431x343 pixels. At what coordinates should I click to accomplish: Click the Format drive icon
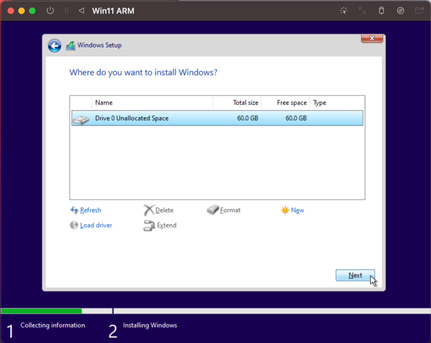tap(213, 210)
